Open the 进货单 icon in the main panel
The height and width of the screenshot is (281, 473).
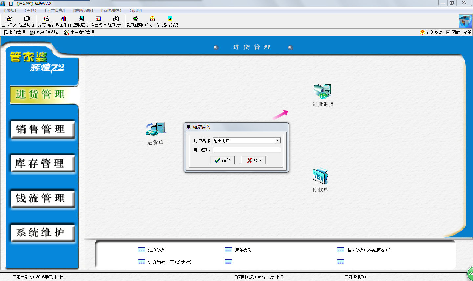[155, 133]
